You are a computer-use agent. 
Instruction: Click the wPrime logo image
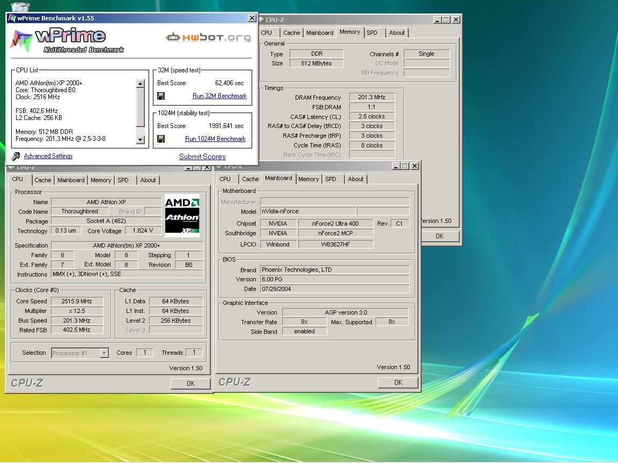click(66, 41)
